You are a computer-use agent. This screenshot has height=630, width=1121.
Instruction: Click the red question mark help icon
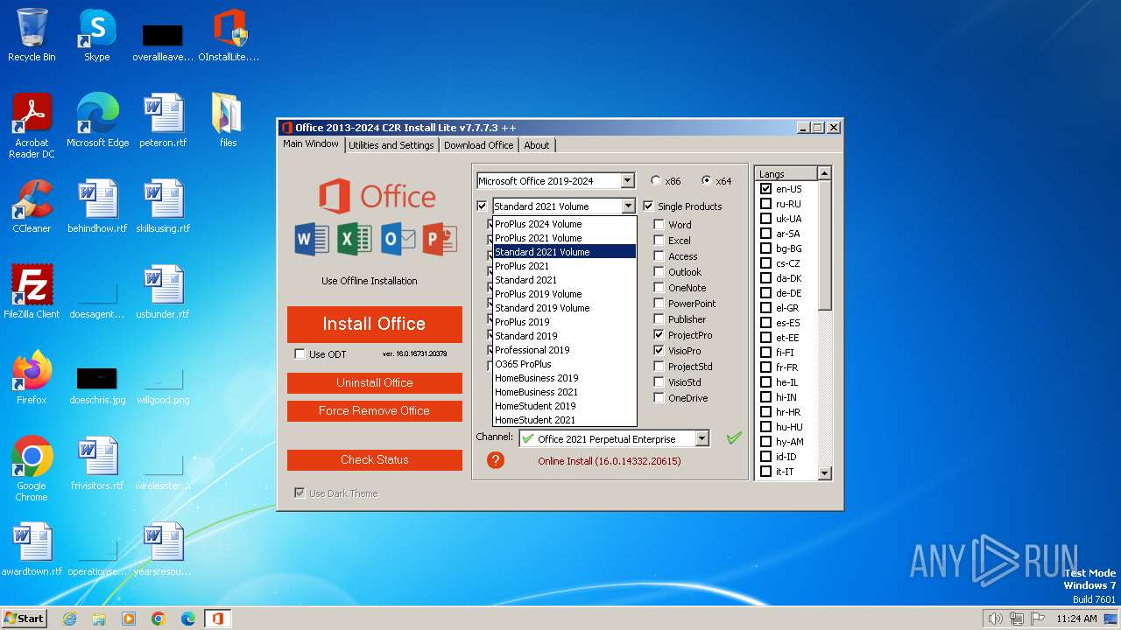point(496,460)
